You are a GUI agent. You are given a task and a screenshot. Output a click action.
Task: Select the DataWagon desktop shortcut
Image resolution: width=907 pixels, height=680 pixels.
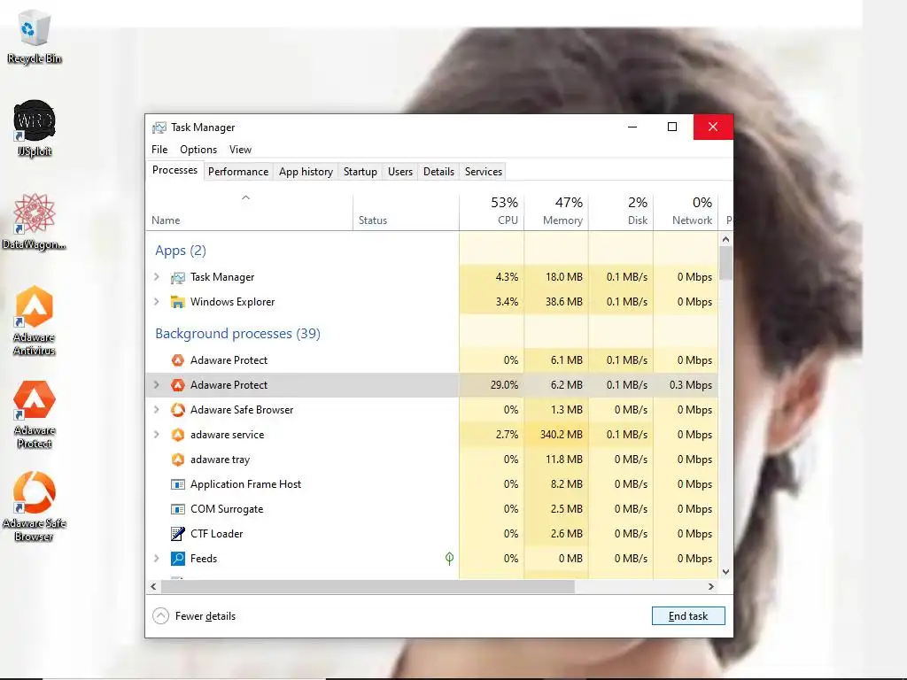point(35,221)
